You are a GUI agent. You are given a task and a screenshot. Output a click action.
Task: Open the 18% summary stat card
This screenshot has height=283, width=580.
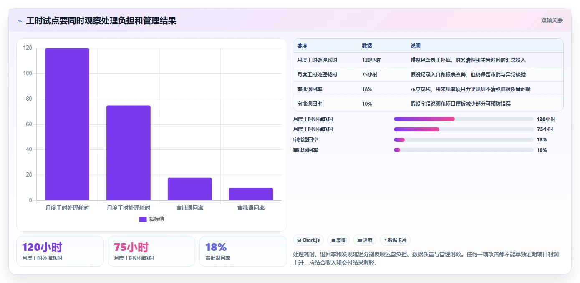click(243, 251)
